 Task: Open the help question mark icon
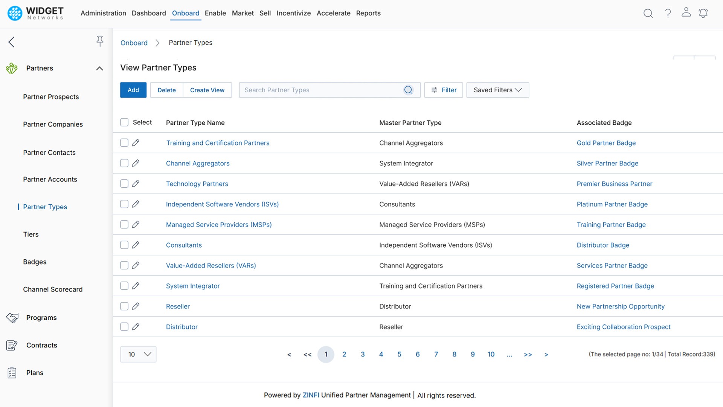(x=668, y=14)
